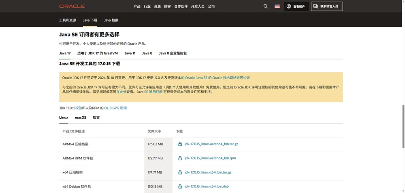Open 产品 menu in top navigation

(x=137, y=6)
